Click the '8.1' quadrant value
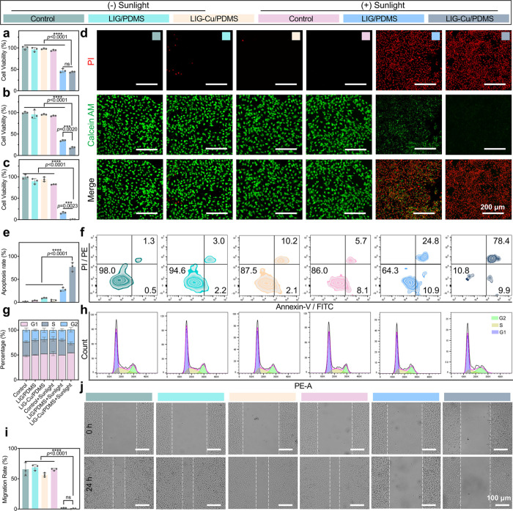Image resolution: width=513 pixels, height=511 pixels. coord(363,290)
